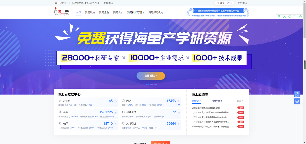Click the up arrow next to 29664
Screen dimensions: 306x144
179,124
